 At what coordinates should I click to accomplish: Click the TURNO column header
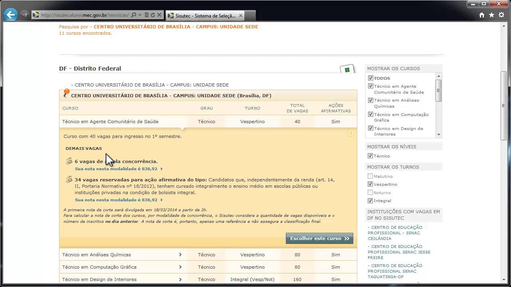click(252, 108)
